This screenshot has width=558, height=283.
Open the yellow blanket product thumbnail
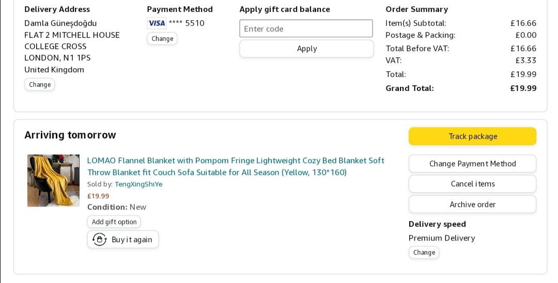[53, 181]
